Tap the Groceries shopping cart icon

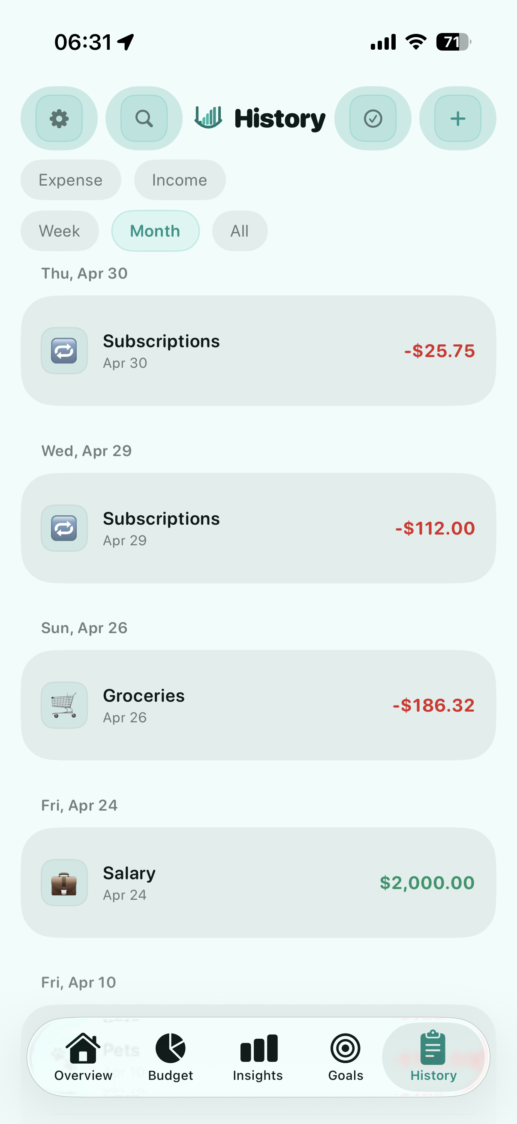pos(64,705)
